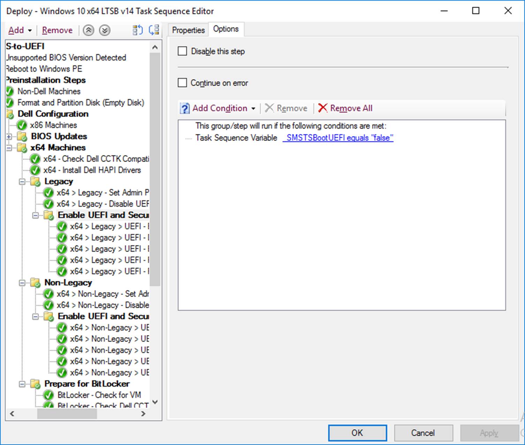Click the Cancel button
The height and width of the screenshot is (445, 525).
(x=423, y=433)
